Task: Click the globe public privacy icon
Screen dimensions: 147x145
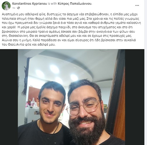Action: [x=18, y=8]
